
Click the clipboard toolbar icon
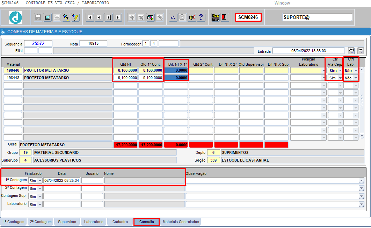182,17
